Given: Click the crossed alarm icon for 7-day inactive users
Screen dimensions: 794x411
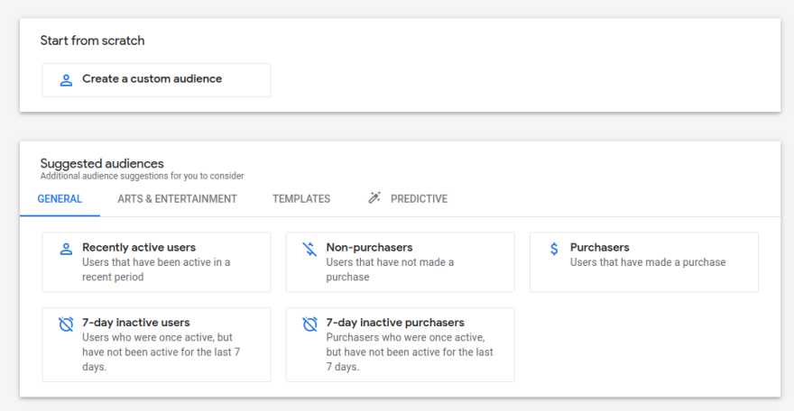Looking at the screenshot, I should click(x=66, y=324).
